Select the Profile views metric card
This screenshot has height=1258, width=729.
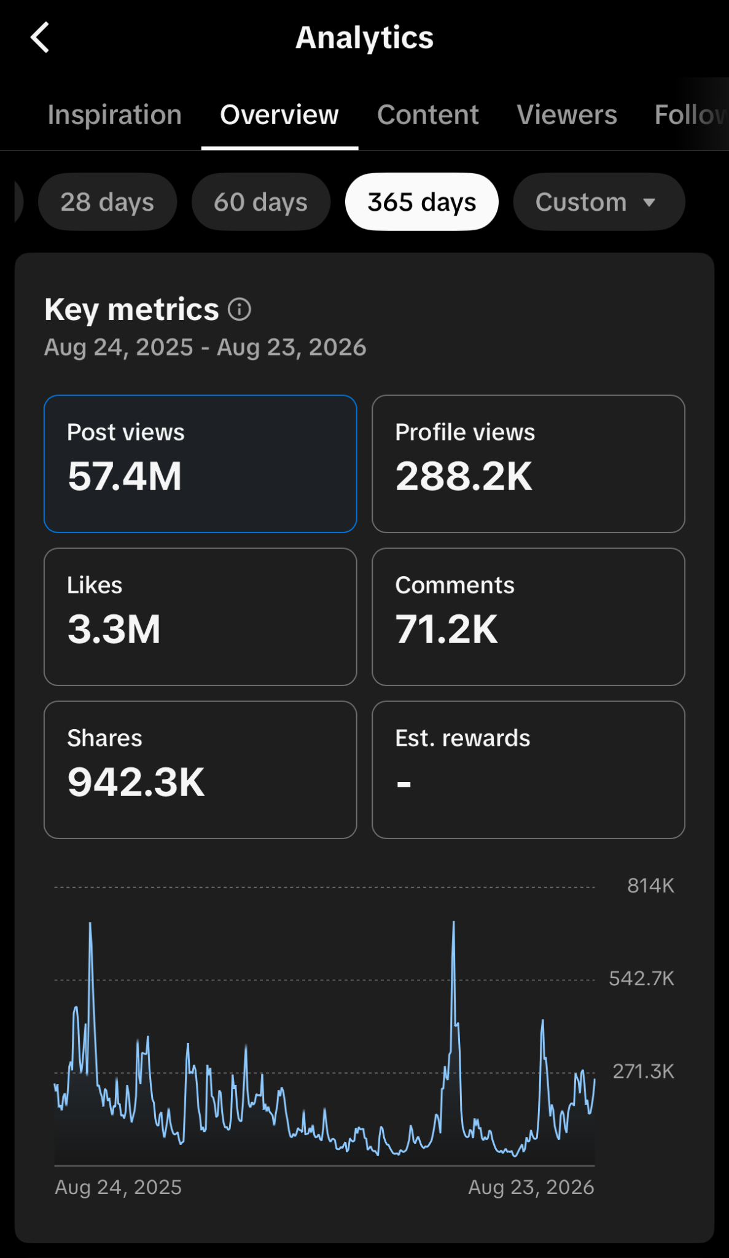coord(528,464)
